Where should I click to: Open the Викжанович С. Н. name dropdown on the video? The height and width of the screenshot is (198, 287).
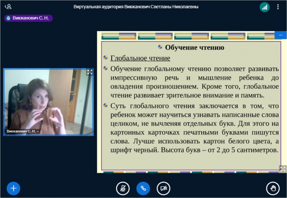click(23, 131)
